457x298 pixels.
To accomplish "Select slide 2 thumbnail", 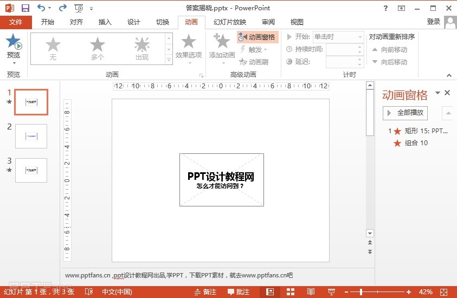I will click(31, 136).
